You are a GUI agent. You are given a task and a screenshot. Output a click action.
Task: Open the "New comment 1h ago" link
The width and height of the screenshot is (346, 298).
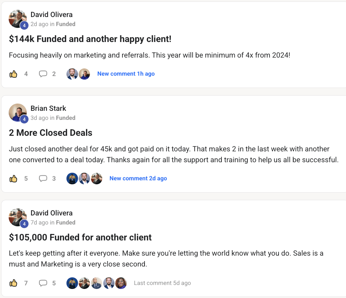[126, 74]
